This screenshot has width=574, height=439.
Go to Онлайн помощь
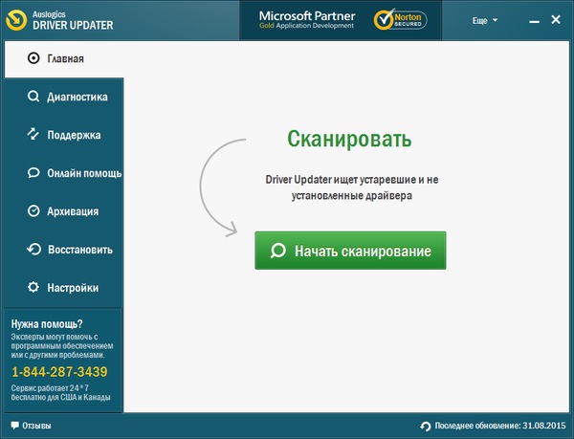pos(64,173)
